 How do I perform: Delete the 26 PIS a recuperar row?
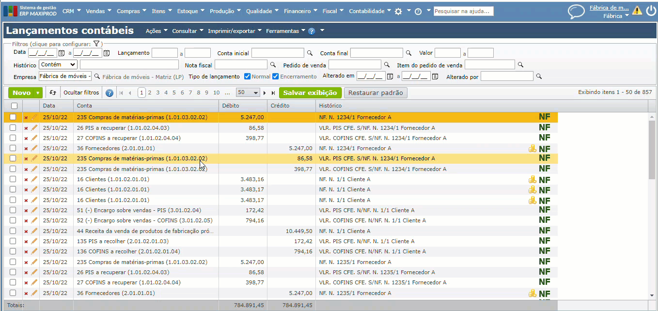pos(26,128)
